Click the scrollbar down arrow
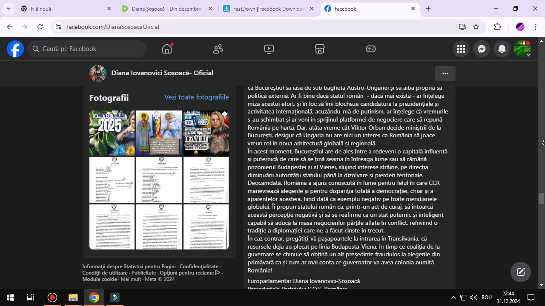The image size is (545, 306). (541, 285)
